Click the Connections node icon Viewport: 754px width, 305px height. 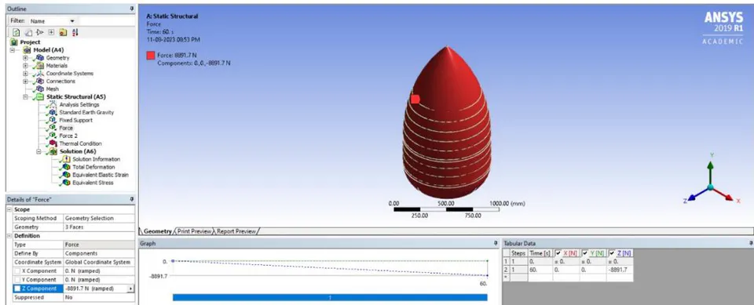40,82
